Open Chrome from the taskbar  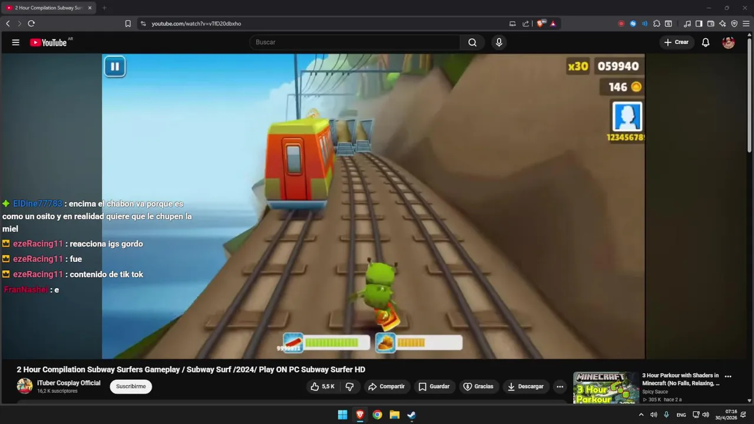(377, 415)
